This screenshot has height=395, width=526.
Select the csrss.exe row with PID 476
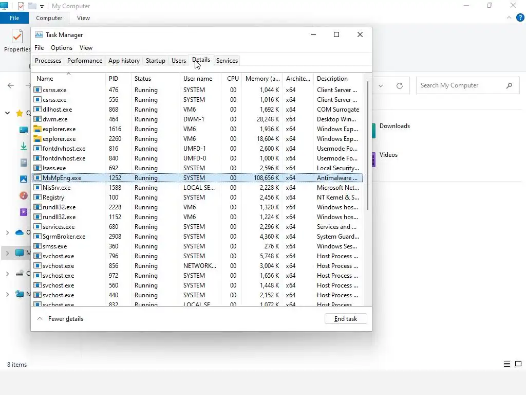click(x=197, y=89)
